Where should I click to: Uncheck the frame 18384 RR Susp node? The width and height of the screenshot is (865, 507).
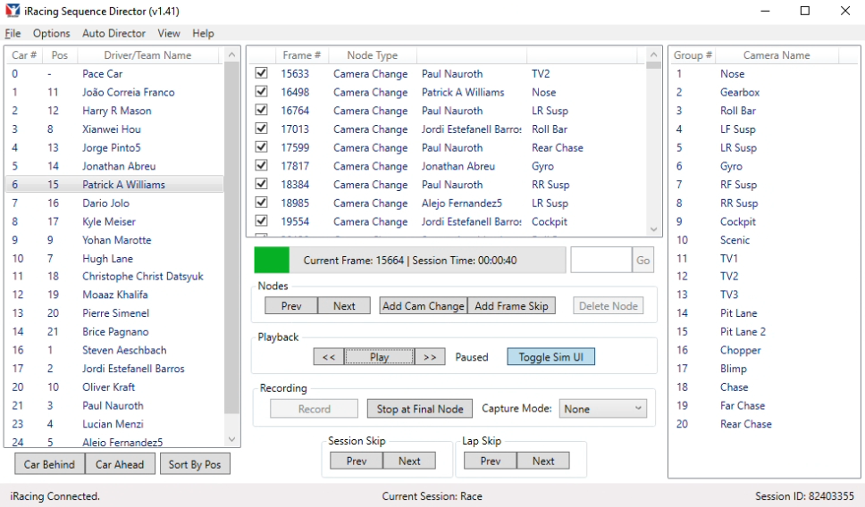point(262,184)
